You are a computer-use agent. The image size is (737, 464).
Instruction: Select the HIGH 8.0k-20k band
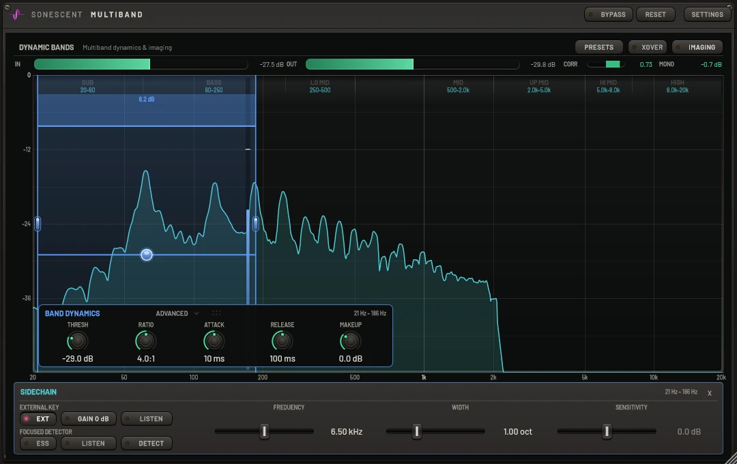[x=678, y=86]
